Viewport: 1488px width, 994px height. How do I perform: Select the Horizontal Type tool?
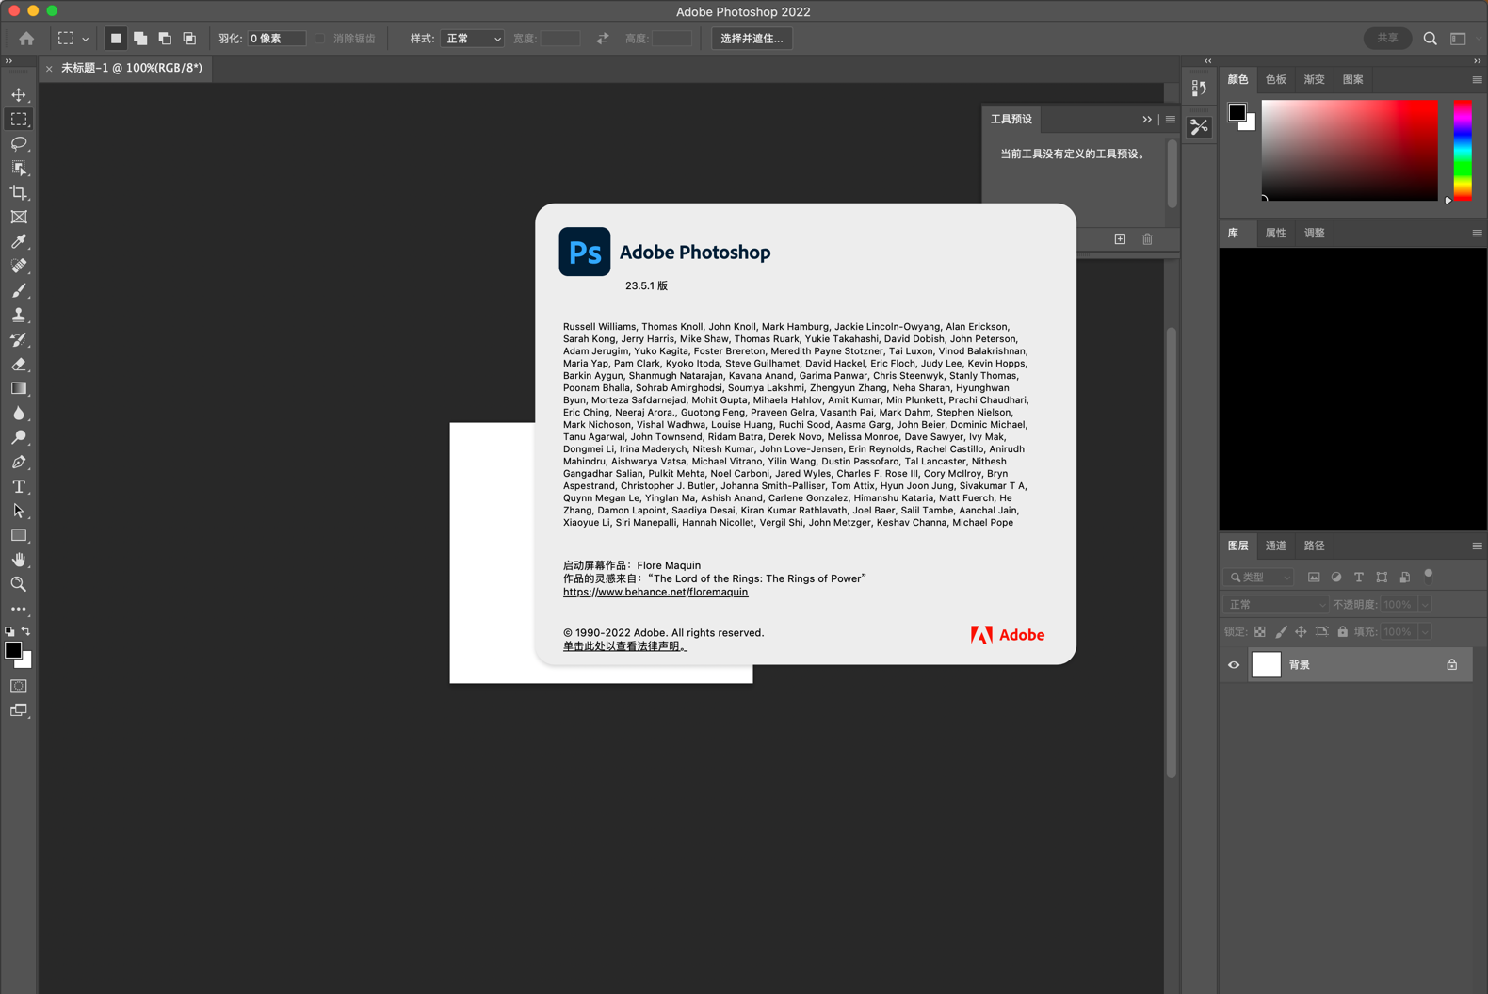pyautogui.click(x=19, y=487)
